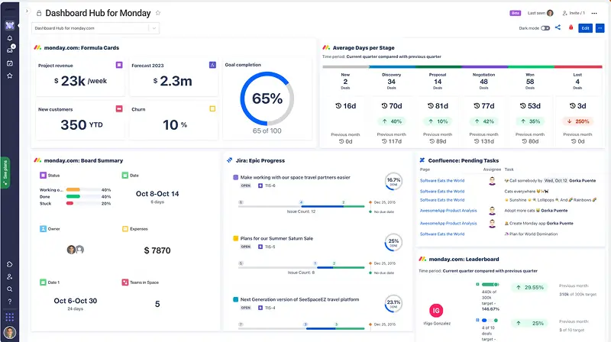Click the New customers red card icon
The image size is (611, 342).
click(119, 108)
